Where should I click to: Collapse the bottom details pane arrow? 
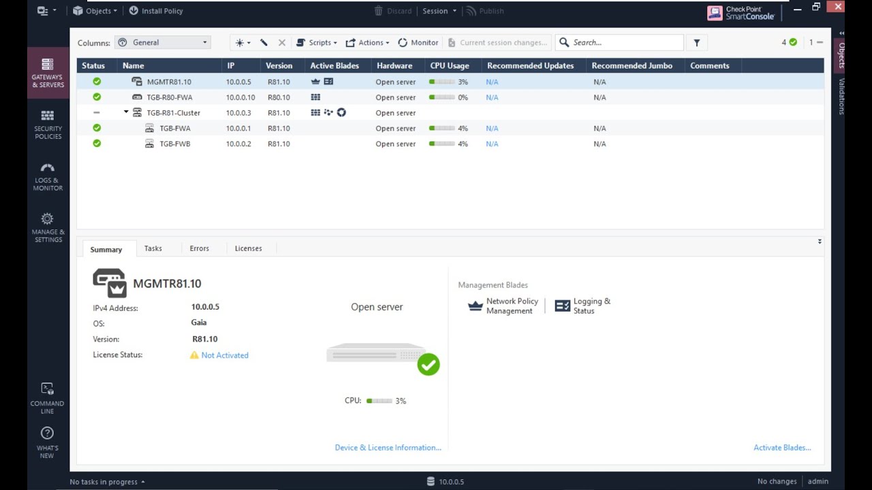tap(820, 241)
